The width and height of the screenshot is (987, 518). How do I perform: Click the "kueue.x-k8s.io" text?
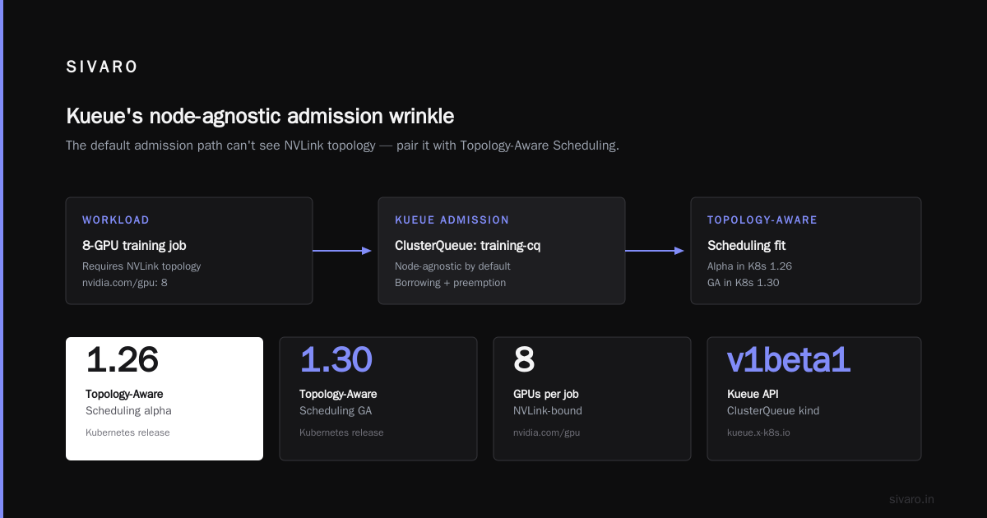[758, 432]
